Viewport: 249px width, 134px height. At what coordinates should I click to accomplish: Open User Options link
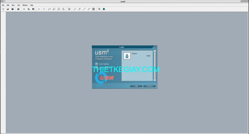(104, 64)
